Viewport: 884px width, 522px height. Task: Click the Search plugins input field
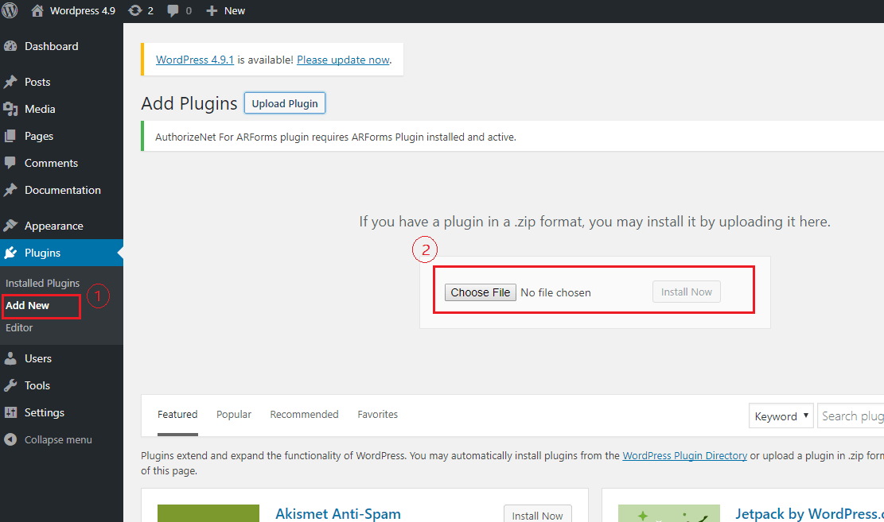tap(851, 416)
